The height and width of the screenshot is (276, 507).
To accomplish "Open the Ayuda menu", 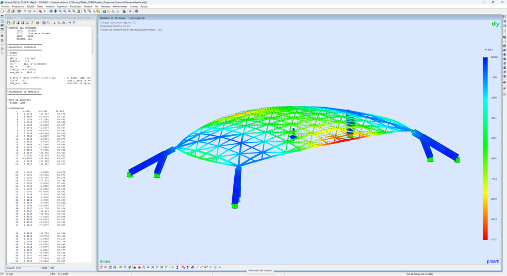I will (144, 6).
